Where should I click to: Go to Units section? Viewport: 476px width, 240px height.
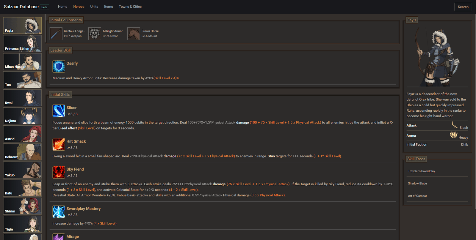(94, 7)
